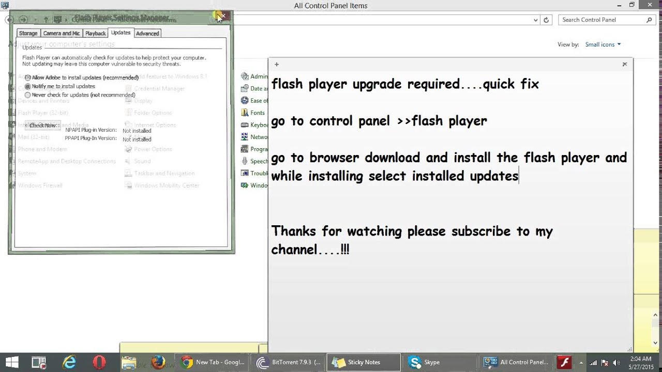Launch Internet Explorer from the taskbar
The height and width of the screenshot is (372, 662).
[69, 362]
